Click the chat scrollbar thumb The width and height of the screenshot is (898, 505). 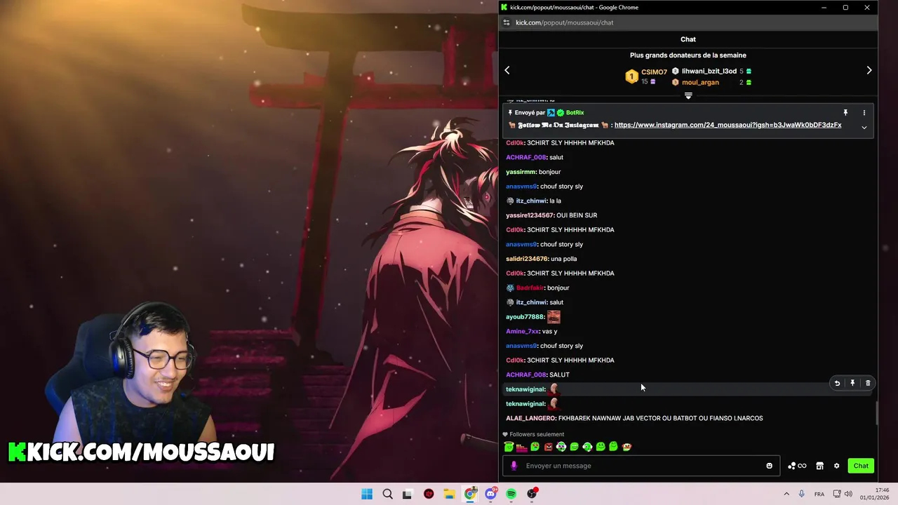(x=876, y=413)
